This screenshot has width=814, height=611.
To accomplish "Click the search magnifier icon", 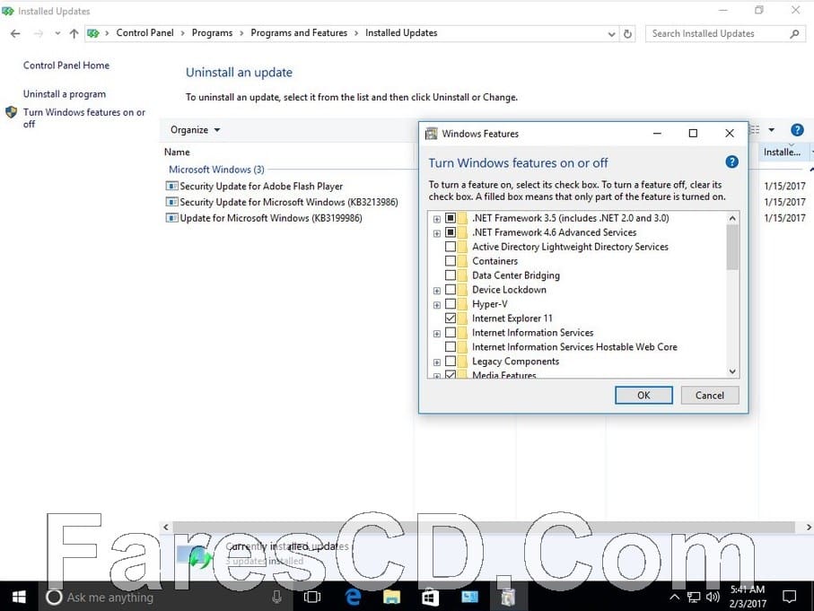I will pyautogui.click(x=794, y=34).
